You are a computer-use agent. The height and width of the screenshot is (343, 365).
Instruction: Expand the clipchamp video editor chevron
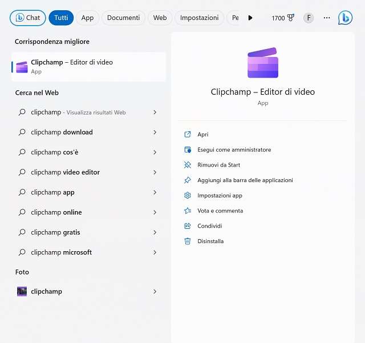point(155,172)
